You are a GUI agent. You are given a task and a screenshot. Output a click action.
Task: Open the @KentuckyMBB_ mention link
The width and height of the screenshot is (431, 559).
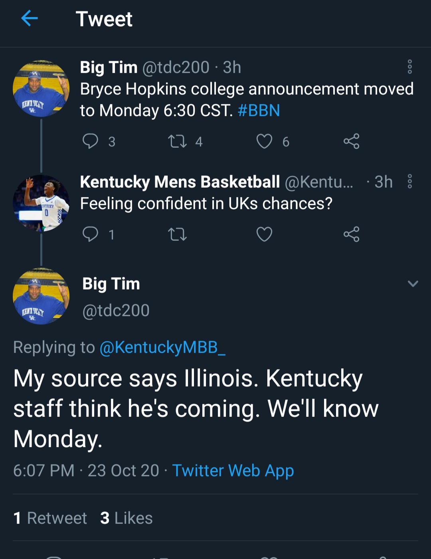point(162,347)
